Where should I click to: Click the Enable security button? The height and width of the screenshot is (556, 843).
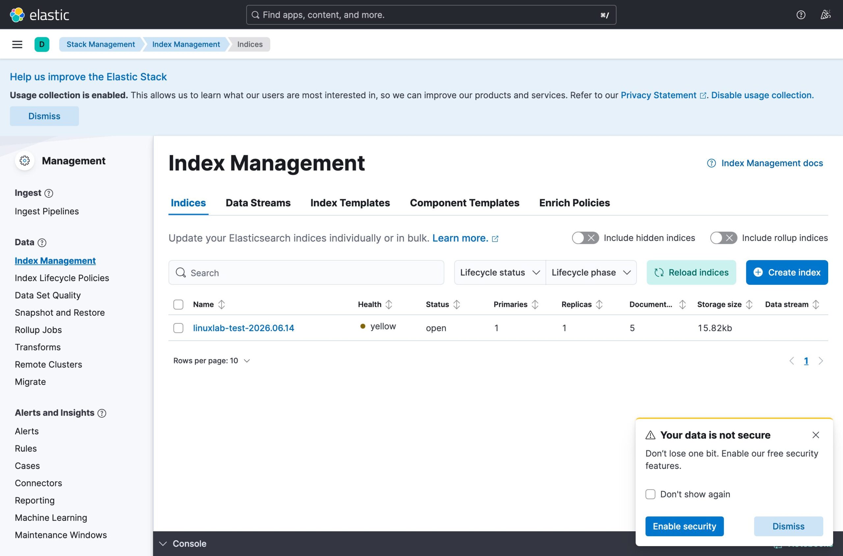click(684, 526)
